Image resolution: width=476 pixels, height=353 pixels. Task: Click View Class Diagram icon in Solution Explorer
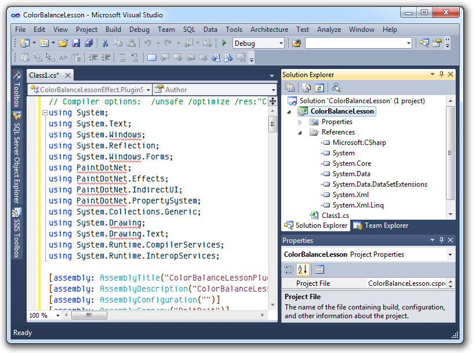pyautogui.click(x=336, y=88)
